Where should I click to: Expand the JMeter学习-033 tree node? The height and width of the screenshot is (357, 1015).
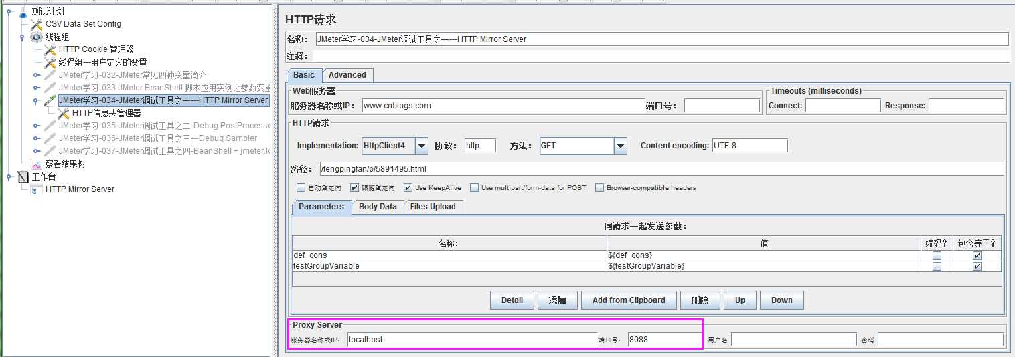click(x=36, y=88)
